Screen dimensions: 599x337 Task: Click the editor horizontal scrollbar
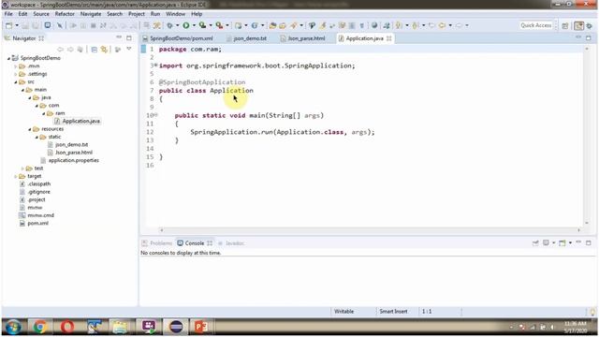tap(370, 230)
